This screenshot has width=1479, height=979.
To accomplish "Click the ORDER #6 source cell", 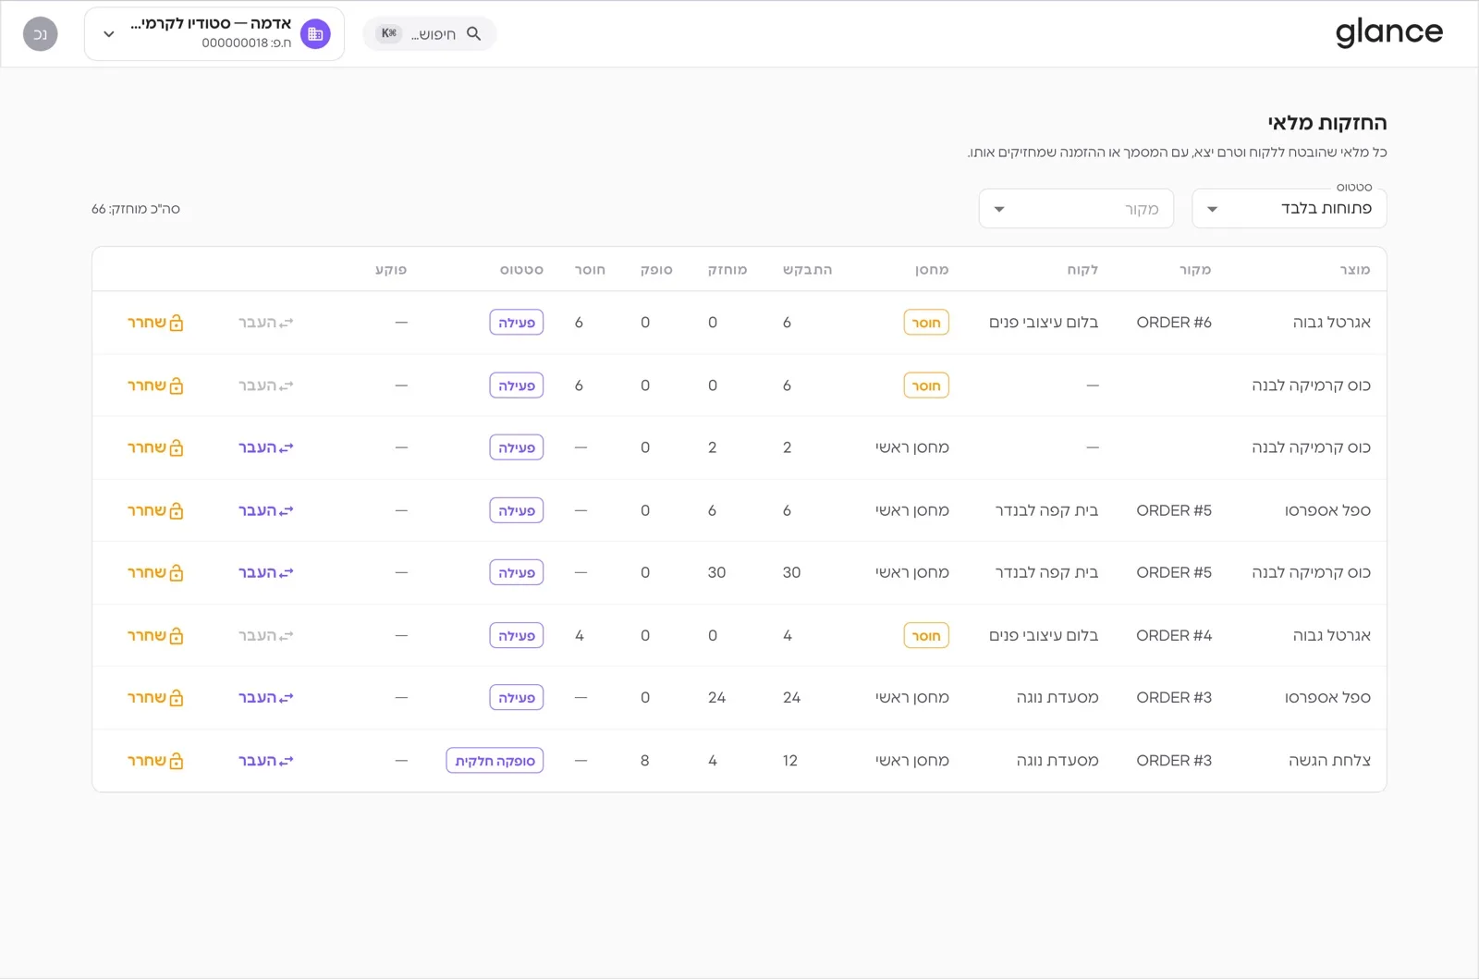I will pyautogui.click(x=1174, y=323).
